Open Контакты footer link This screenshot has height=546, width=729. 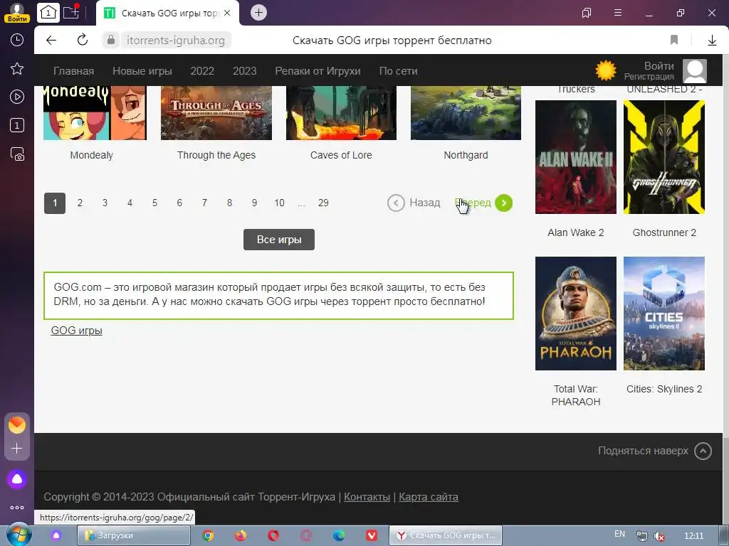[367, 497]
